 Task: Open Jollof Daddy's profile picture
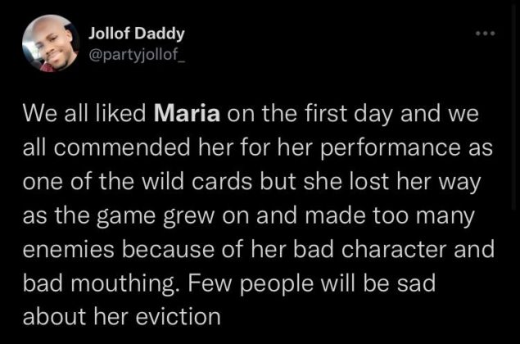coord(51,43)
